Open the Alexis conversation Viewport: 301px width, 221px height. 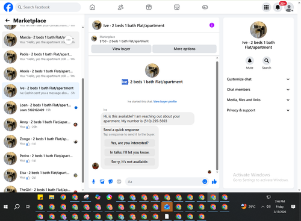tap(40, 73)
